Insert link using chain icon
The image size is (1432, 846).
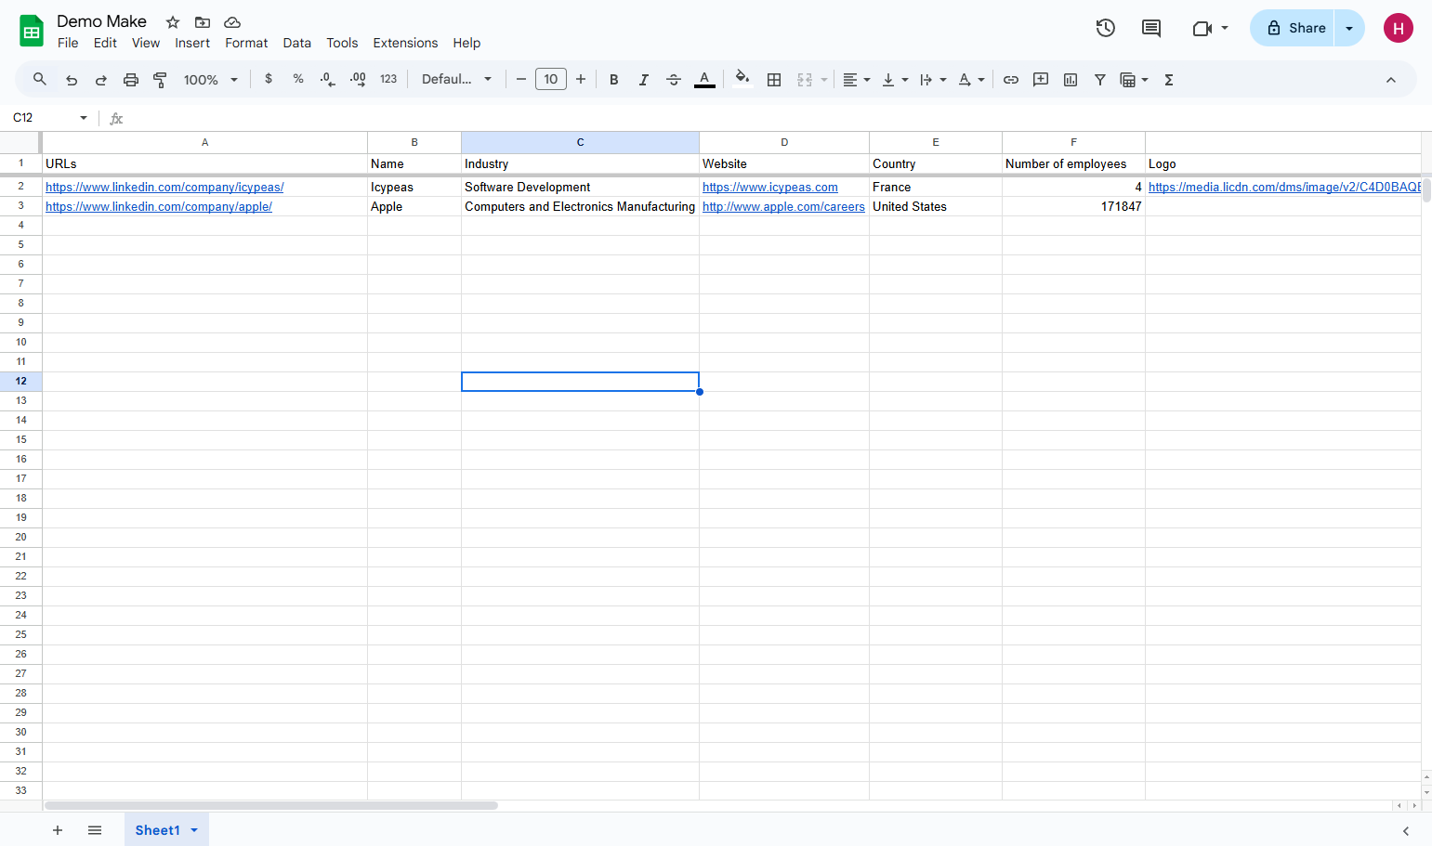click(1011, 80)
